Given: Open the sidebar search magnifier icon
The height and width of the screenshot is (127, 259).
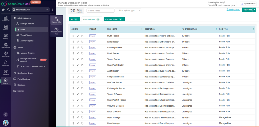Looking at the screenshot, I should tap(8, 10).
